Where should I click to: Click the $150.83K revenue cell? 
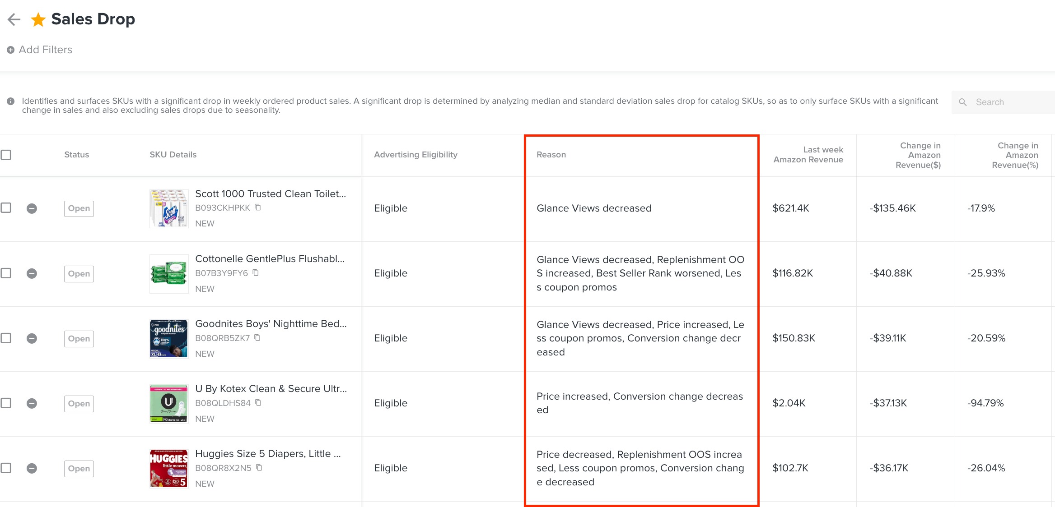pos(794,338)
